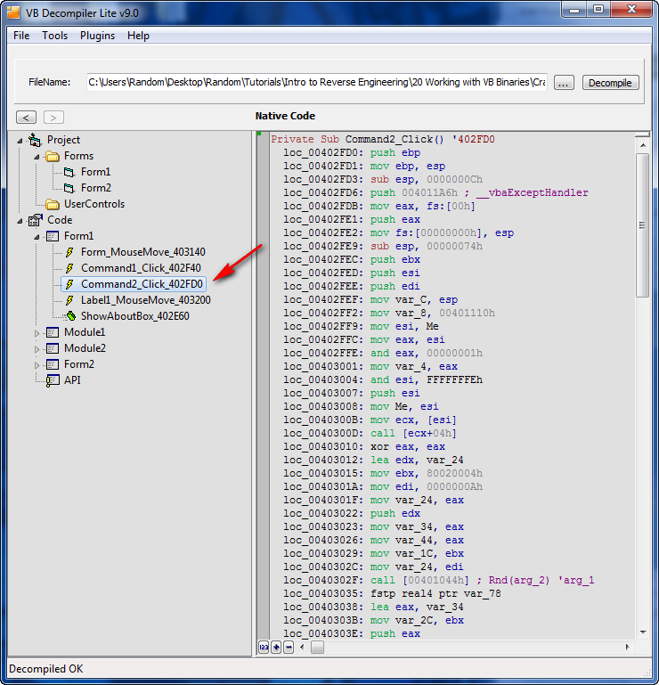Viewport: 659px width, 685px height.
Task: Click the 'Decompiled OK' status text
Action: (x=45, y=669)
